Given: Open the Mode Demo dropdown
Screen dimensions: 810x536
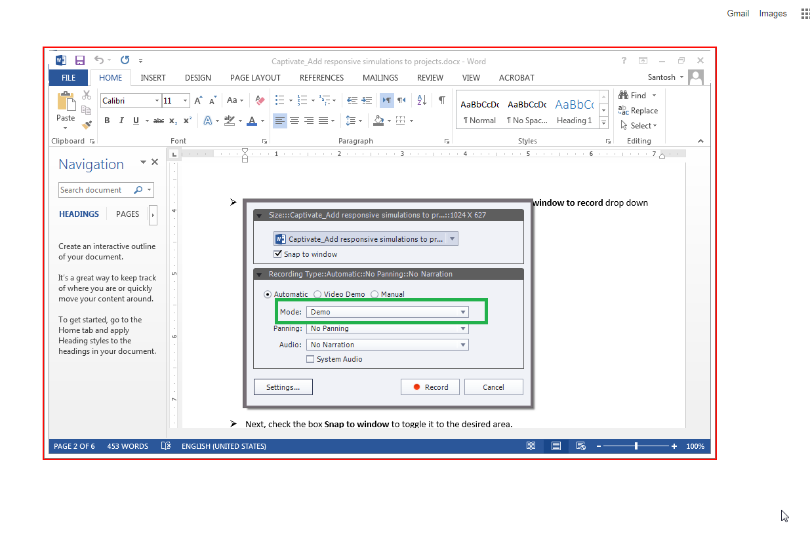Looking at the screenshot, I should 387,312.
